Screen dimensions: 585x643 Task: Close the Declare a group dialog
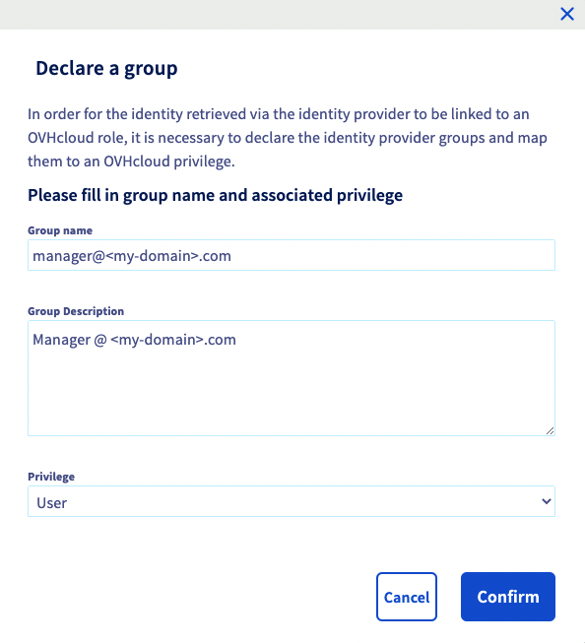pos(567,14)
